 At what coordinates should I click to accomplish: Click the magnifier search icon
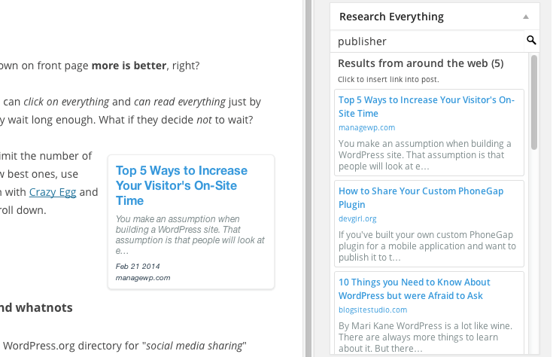[531, 41]
